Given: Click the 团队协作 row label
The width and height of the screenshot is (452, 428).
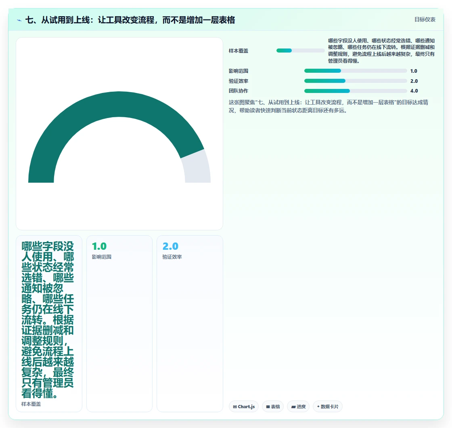Looking at the screenshot, I should tap(239, 91).
